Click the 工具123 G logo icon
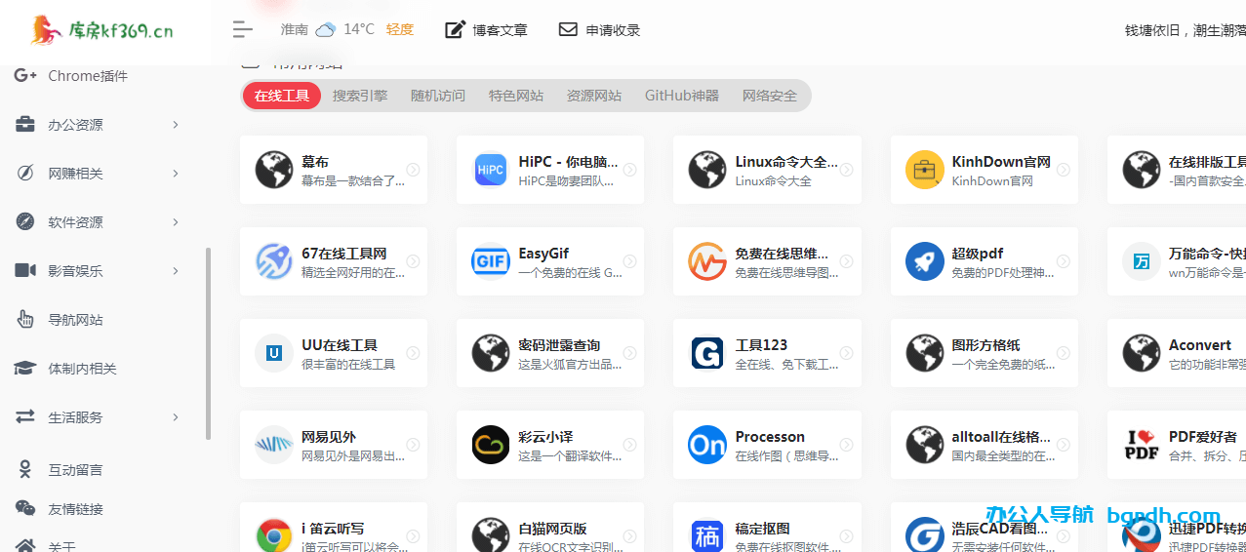The height and width of the screenshot is (552, 1246). [707, 353]
